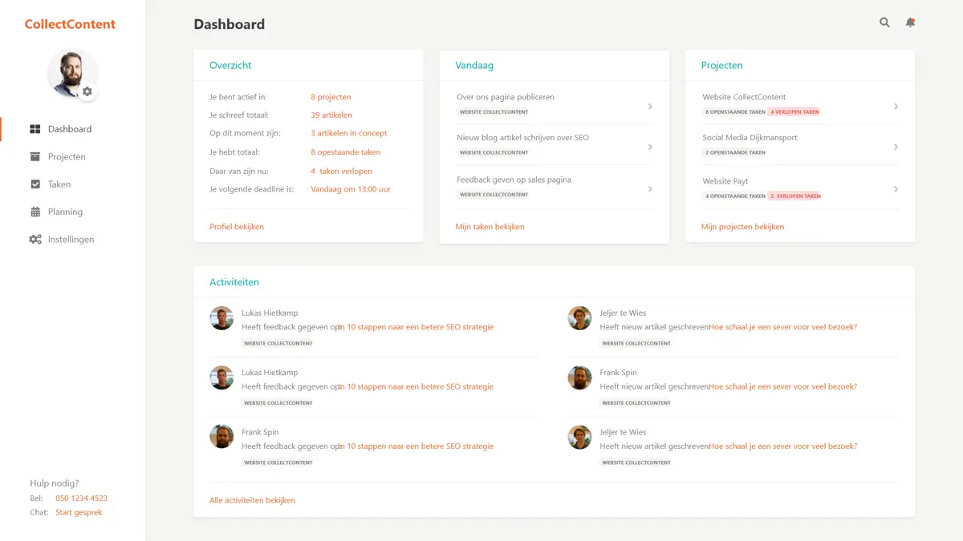Open the notifications bell icon
This screenshot has width=963, height=541.
[x=910, y=22]
